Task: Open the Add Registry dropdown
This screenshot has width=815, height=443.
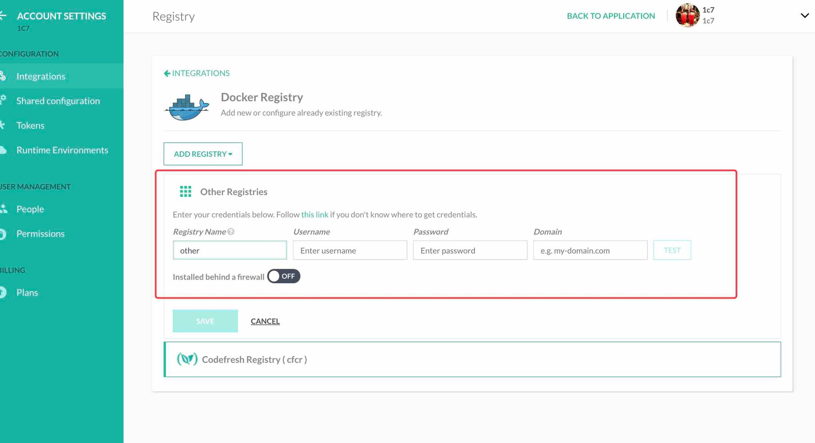Action: coord(203,154)
